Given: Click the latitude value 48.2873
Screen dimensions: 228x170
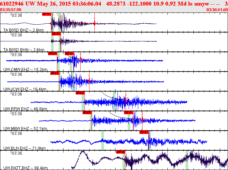Looking at the screenshot, I should point(116,4).
